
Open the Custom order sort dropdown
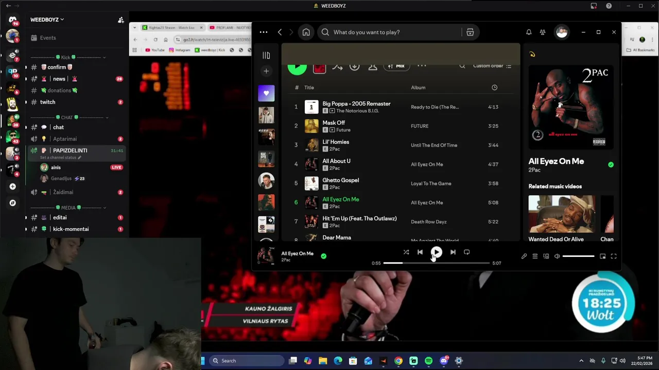pos(492,66)
